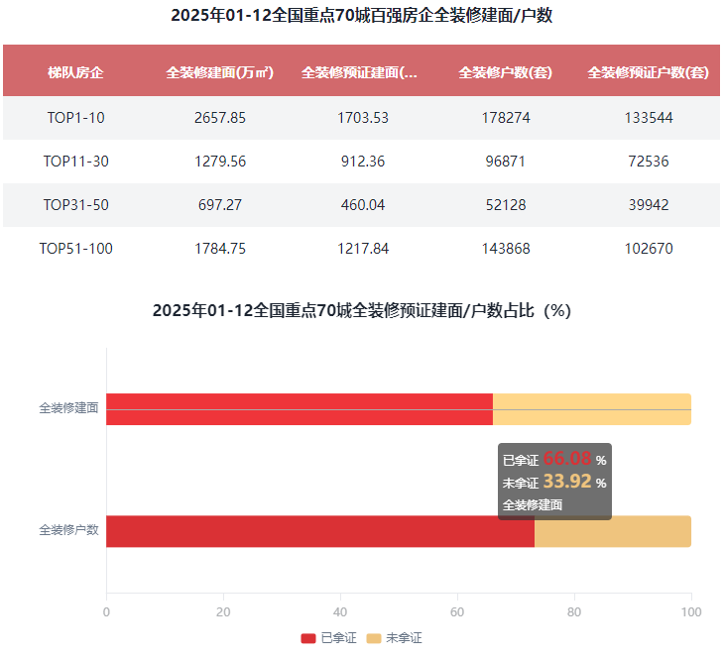
Task: Click the 全装修户数 y-axis label
Action: pos(68,530)
